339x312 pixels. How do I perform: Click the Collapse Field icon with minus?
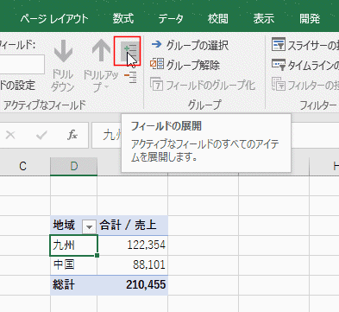point(130,78)
